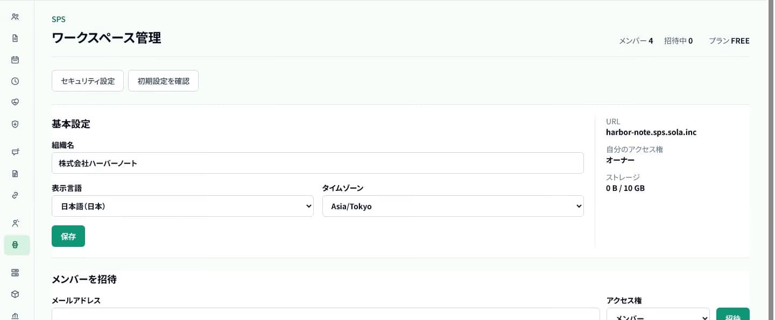Open 初期設定を確認 button
This screenshot has height=320, width=775.
coord(164,81)
